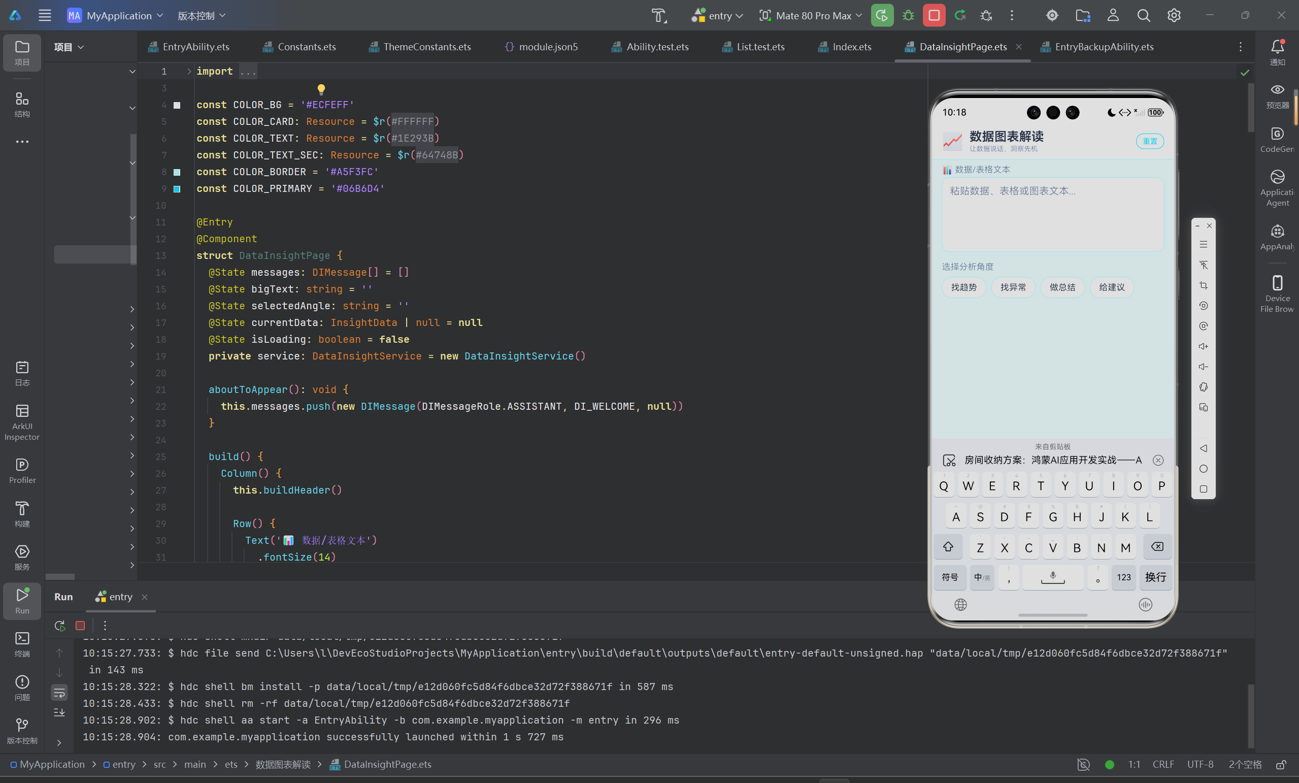This screenshot has height=783, width=1299.
Task: Click the Rerun entry icon in Run panel
Action: coord(59,626)
